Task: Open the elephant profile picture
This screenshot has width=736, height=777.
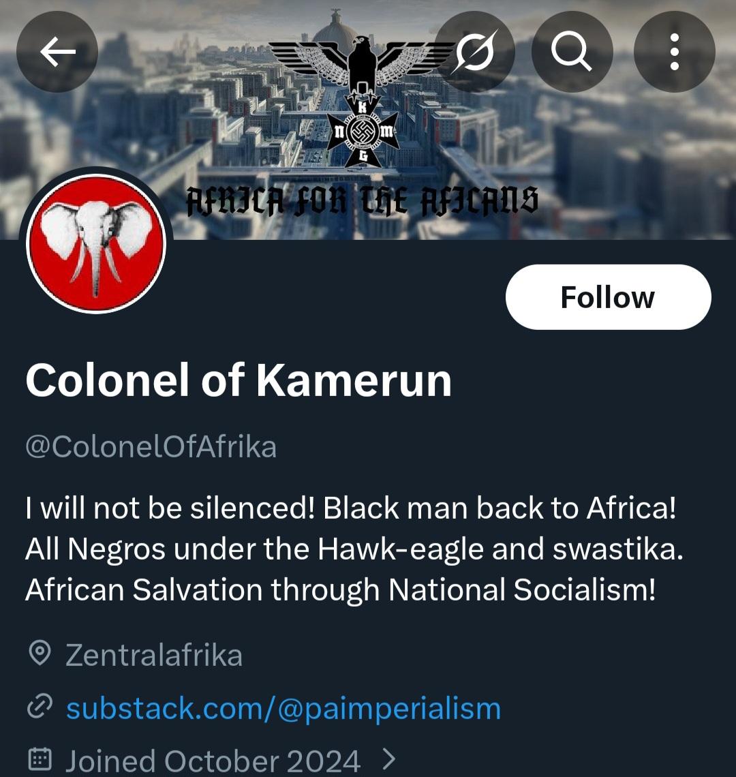Action: pos(95,243)
